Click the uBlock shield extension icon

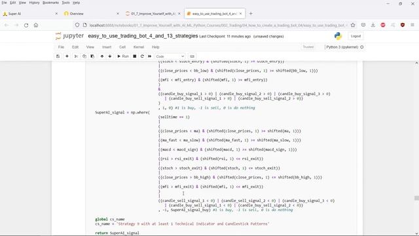pos(403,25)
